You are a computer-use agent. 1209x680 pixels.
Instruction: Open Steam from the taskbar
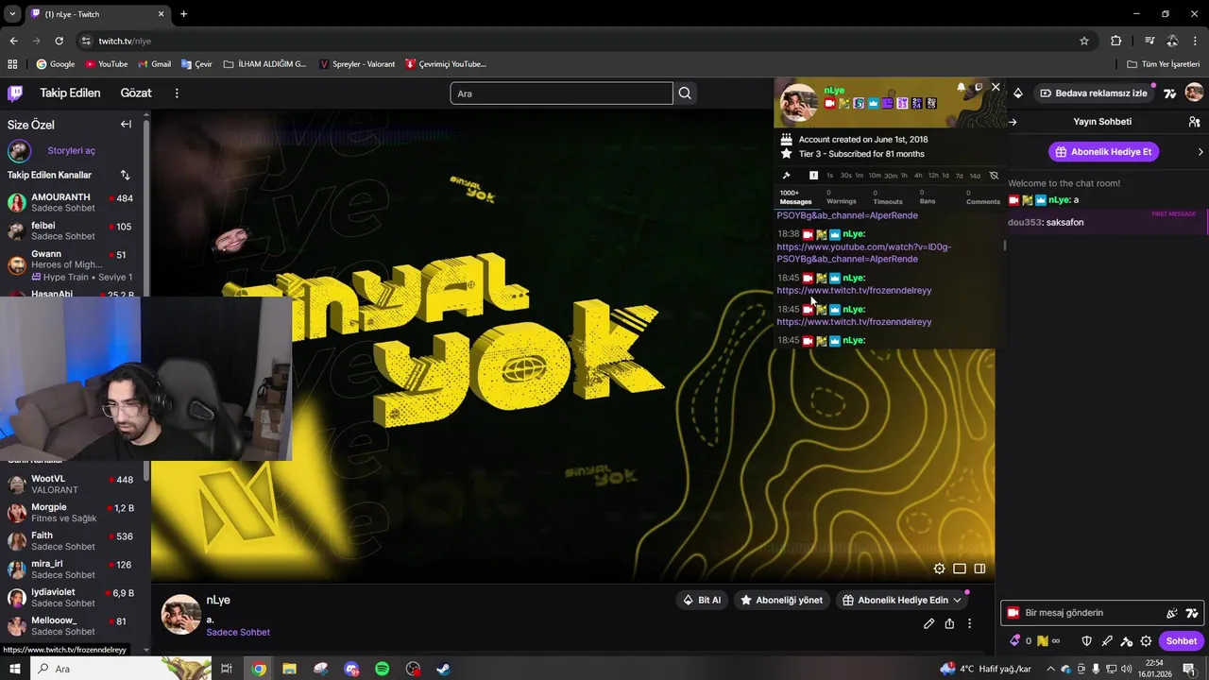[x=443, y=669]
